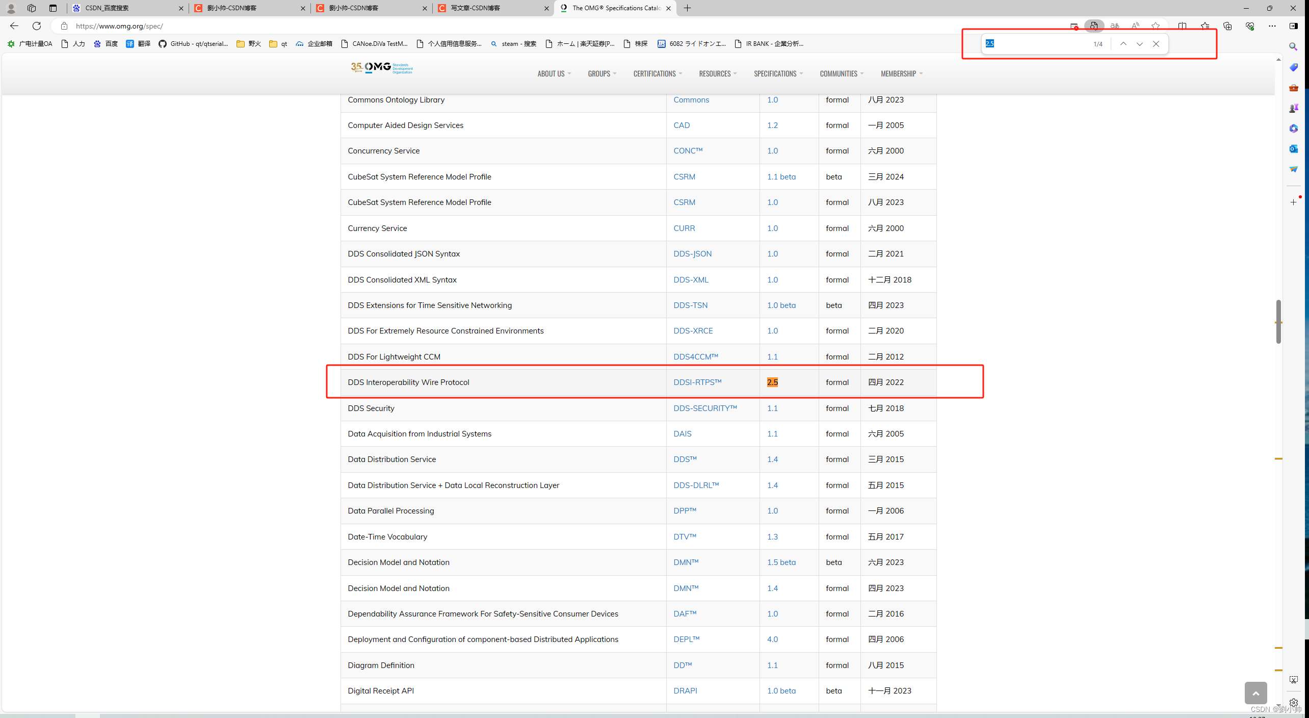The image size is (1309, 718).
Task: Open the DDS-XRCE acronym link
Action: coord(693,331)
